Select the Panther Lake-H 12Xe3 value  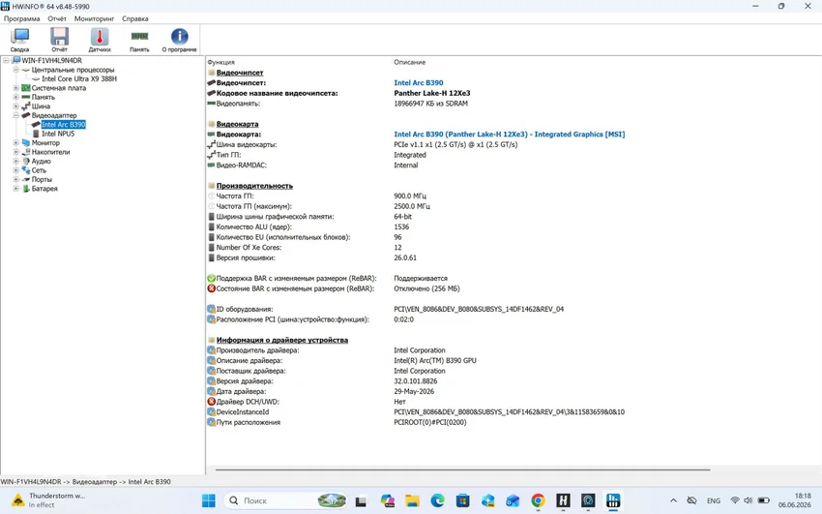pyautogui.click(x=432, y=93)
